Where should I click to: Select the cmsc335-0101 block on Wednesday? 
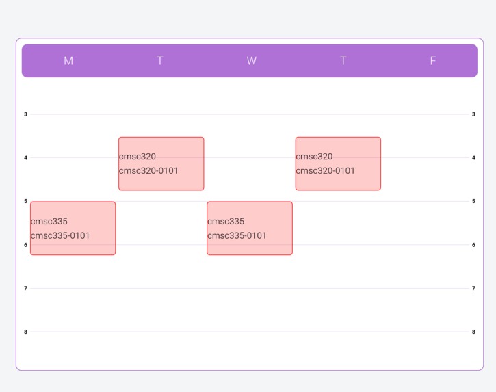[250, 228]
